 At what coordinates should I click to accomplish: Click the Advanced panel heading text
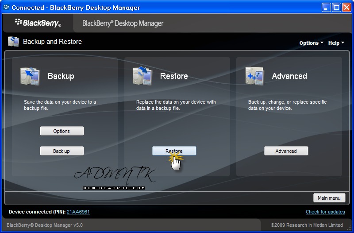click(289, 76)
